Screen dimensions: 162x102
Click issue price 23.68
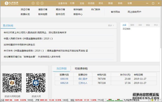(128, 79)
